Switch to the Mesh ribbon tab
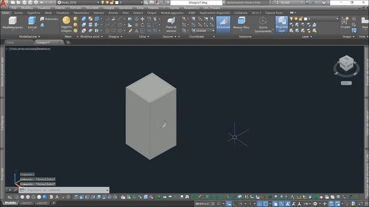This screenshot has height=207, width=369. [x=48, y=13]
